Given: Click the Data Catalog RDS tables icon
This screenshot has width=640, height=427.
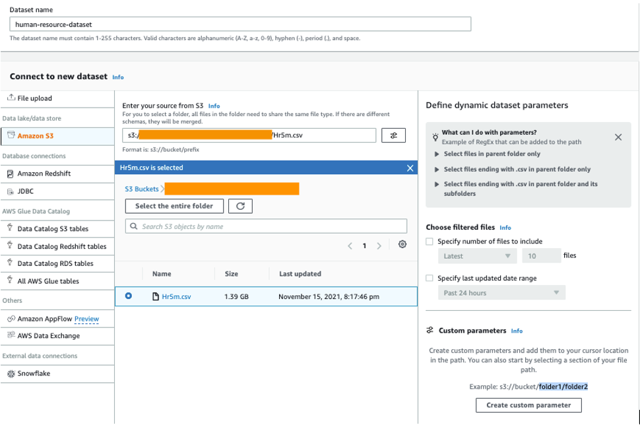Looking at the screenshot, I should tap(10, 263).
